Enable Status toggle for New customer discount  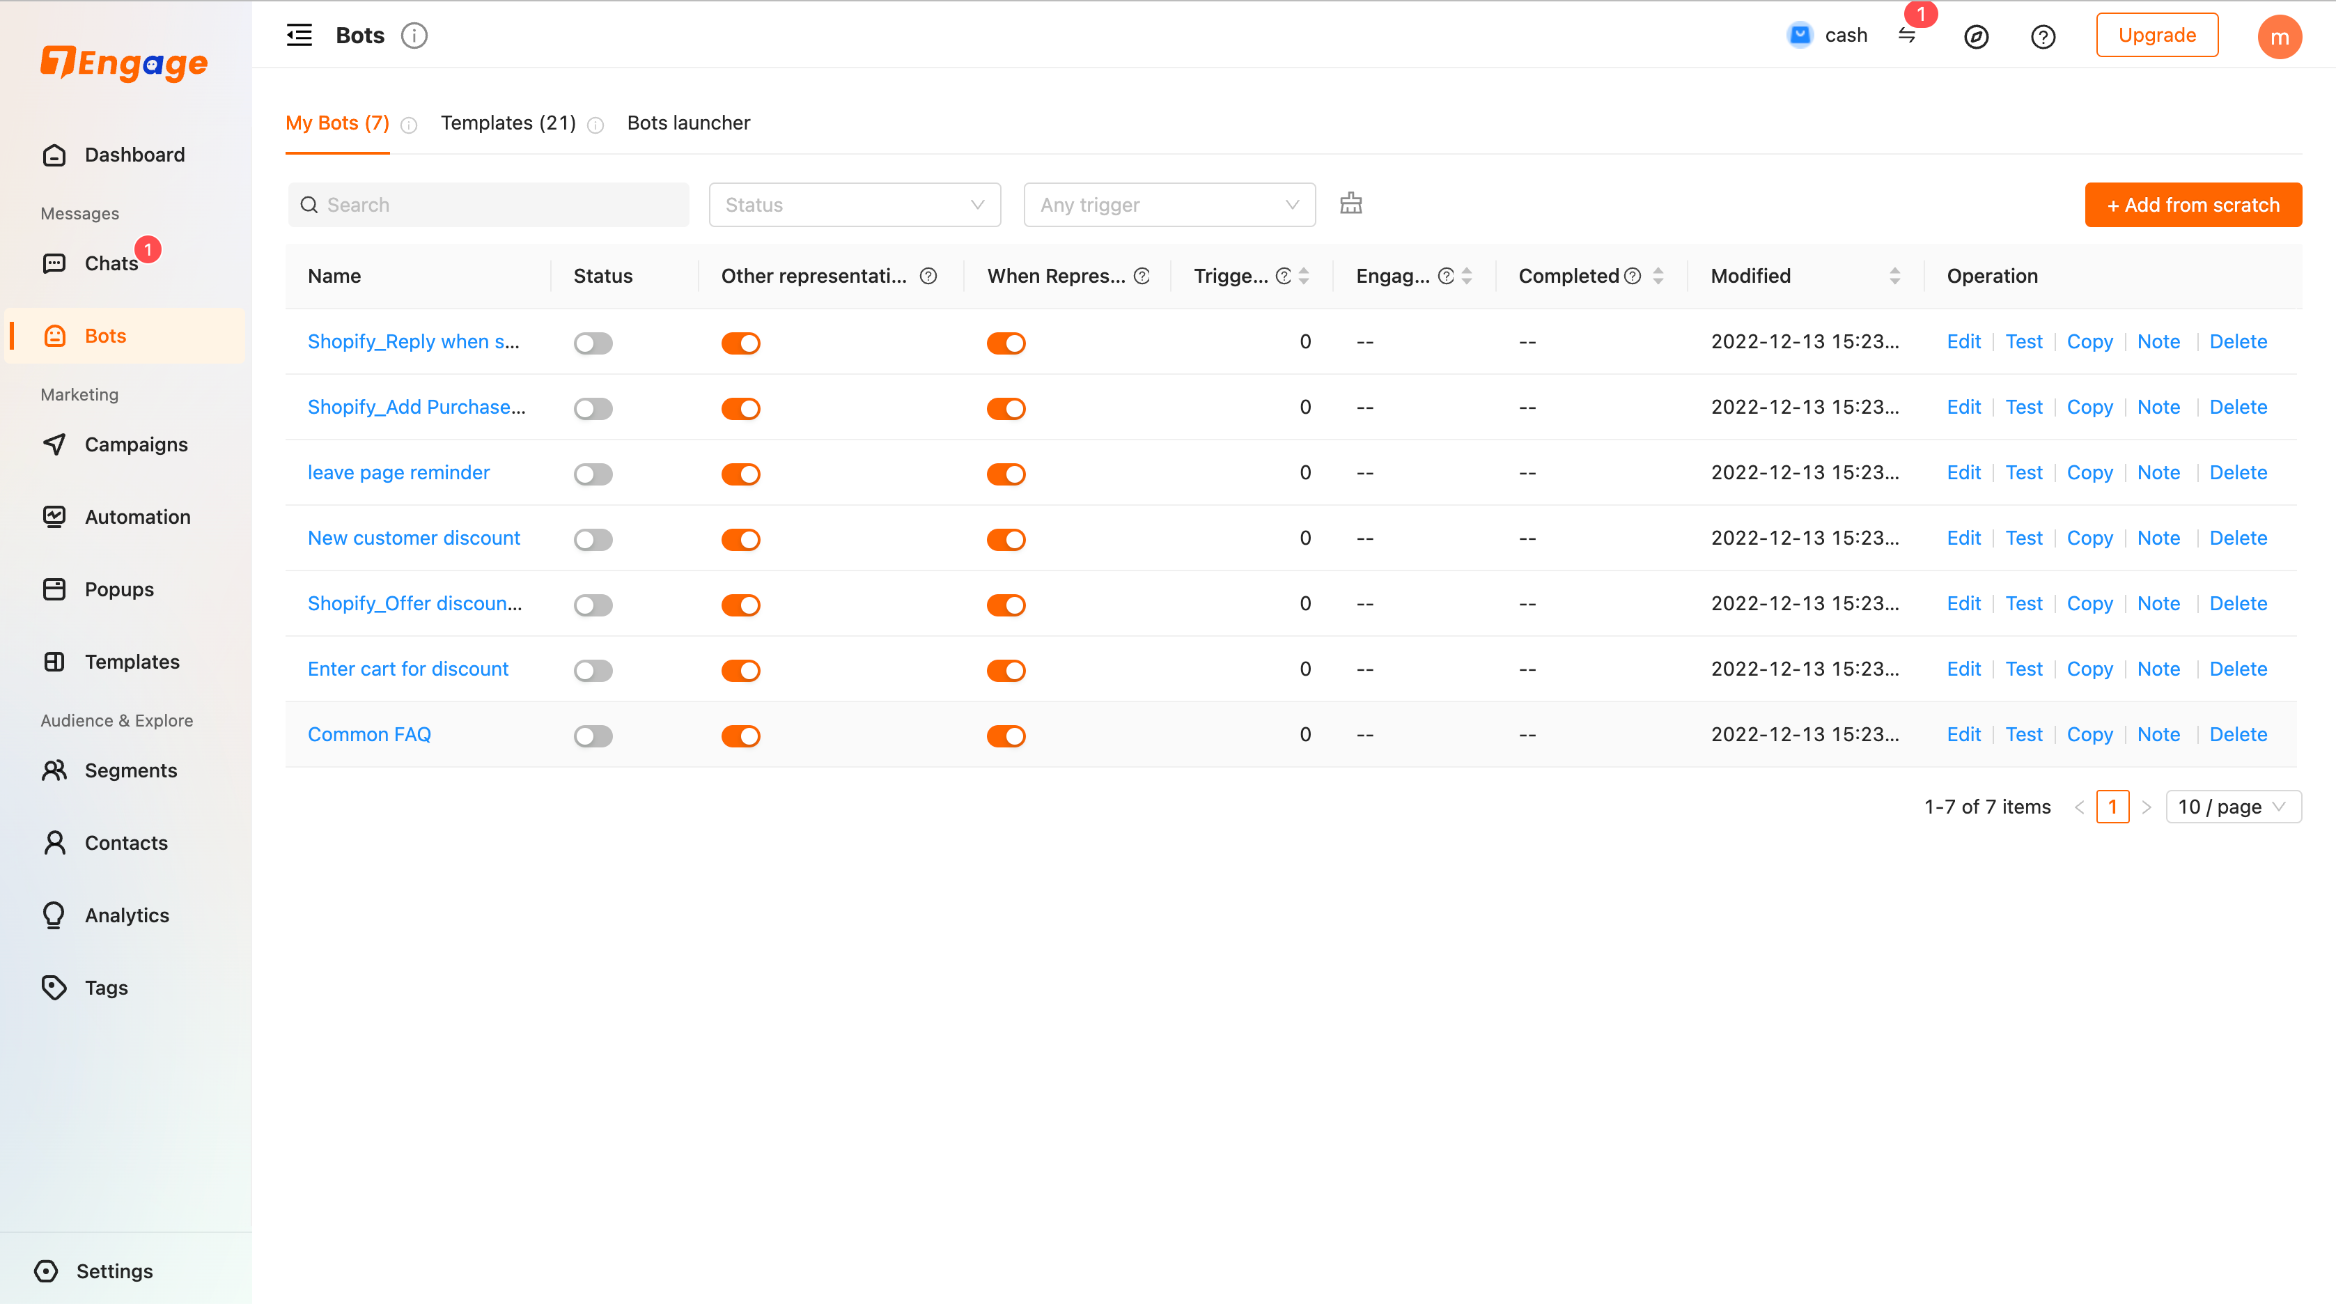(593, 538)
